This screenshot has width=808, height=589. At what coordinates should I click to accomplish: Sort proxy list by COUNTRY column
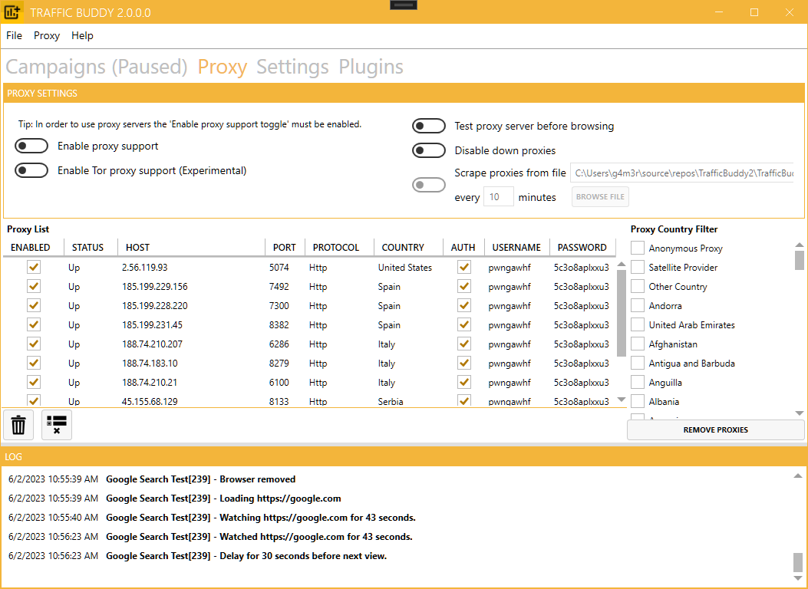click(409, 247)
